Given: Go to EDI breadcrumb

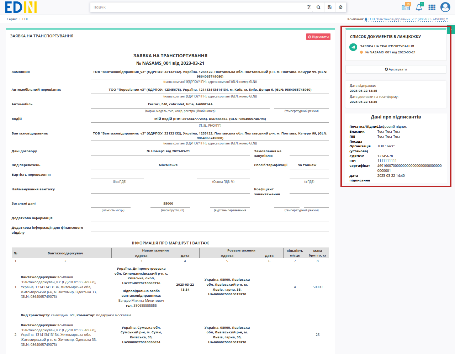Looking at the screenshot, I should [x=25, y=19].
